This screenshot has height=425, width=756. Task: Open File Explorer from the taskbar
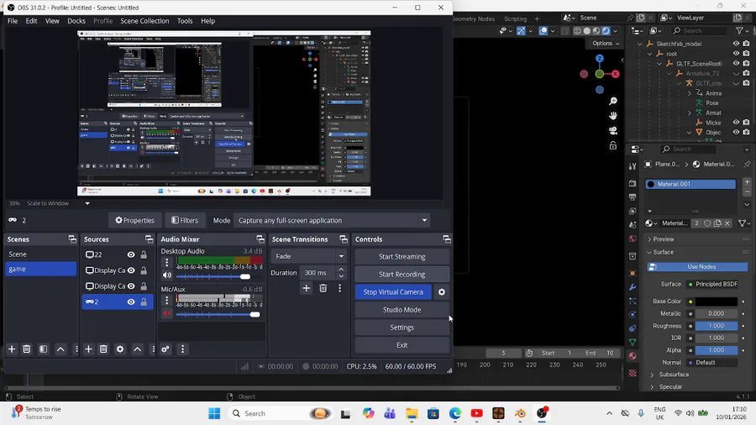coord(412,413)
